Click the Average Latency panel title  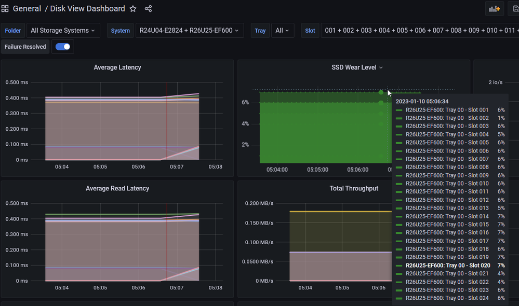[117, 67]
